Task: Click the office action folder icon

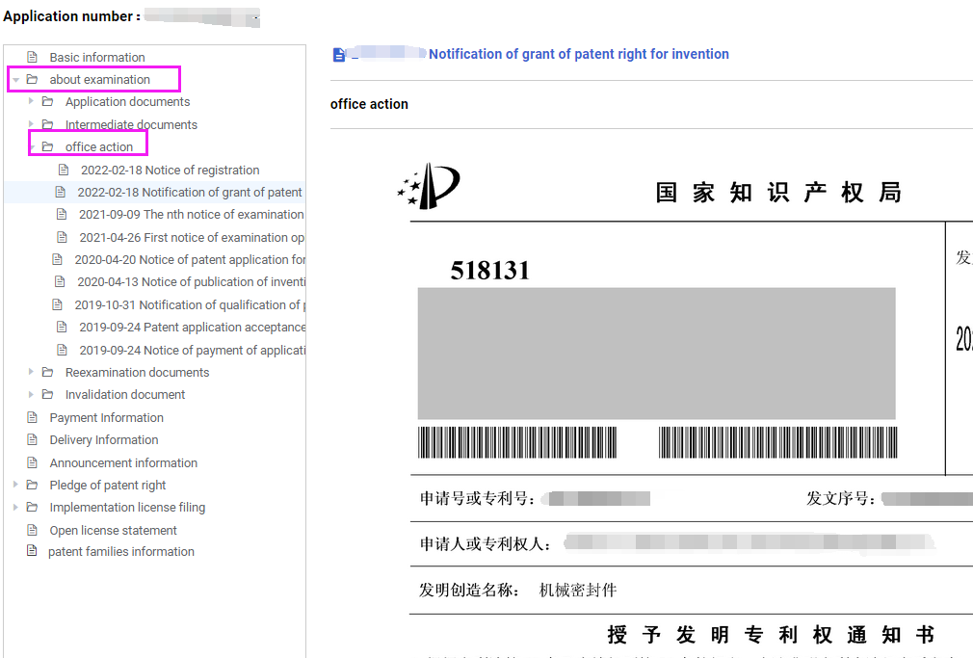Action: click(48, 146)
